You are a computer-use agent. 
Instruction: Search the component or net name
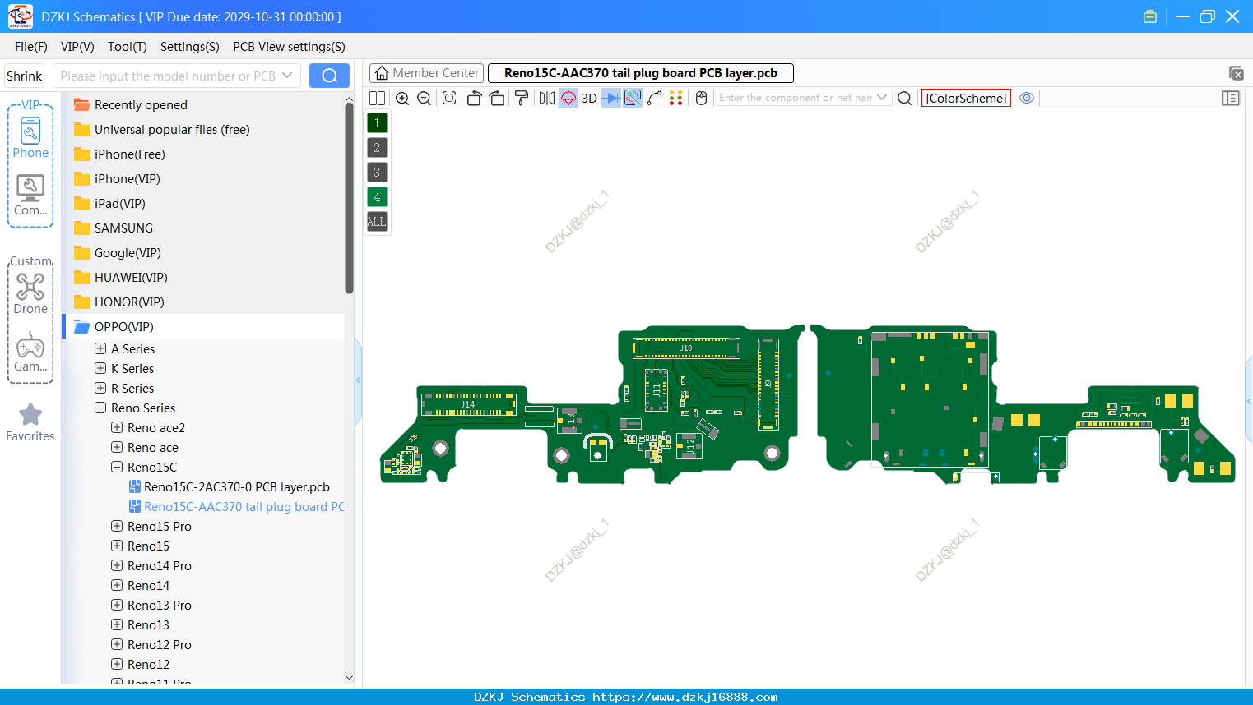click(904, 98)
